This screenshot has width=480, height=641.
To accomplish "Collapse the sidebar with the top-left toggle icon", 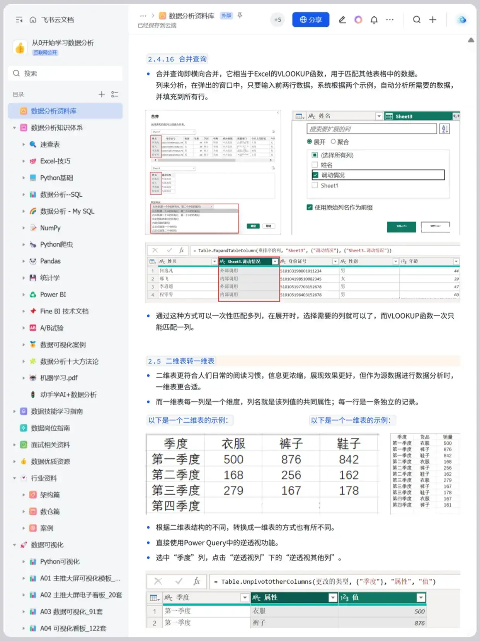I will 19,20.
